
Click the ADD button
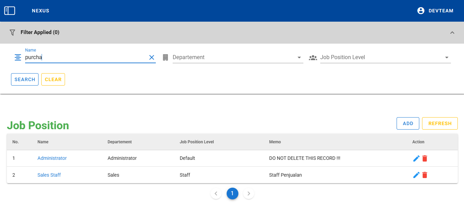tap(408, 123)
